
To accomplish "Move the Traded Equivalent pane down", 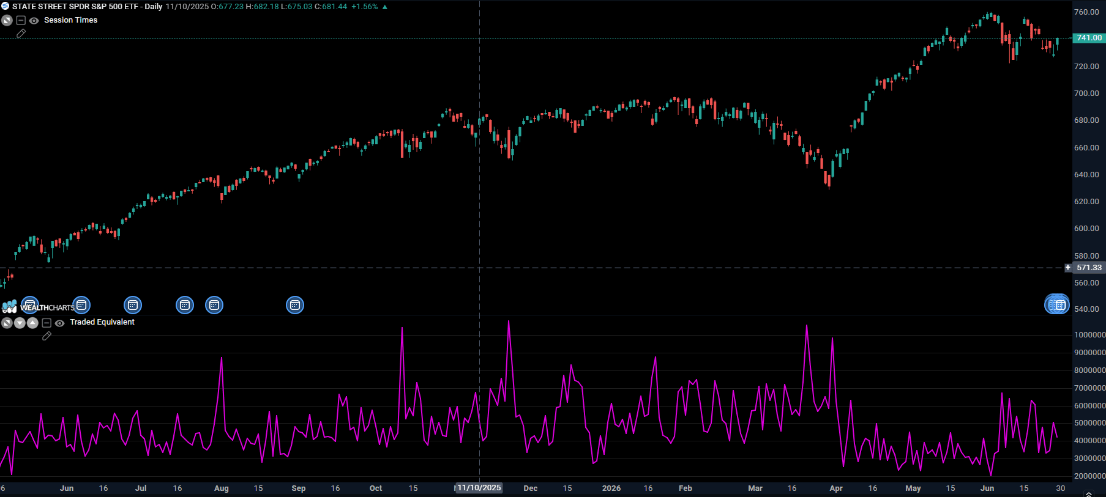I will coord(20,323).
